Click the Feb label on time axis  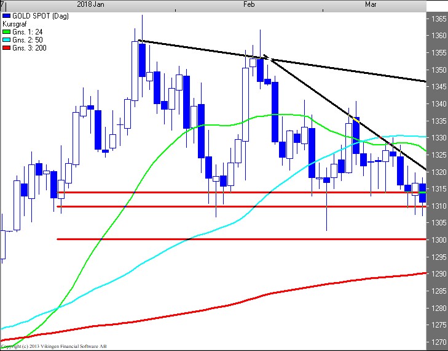coord(249,4)
